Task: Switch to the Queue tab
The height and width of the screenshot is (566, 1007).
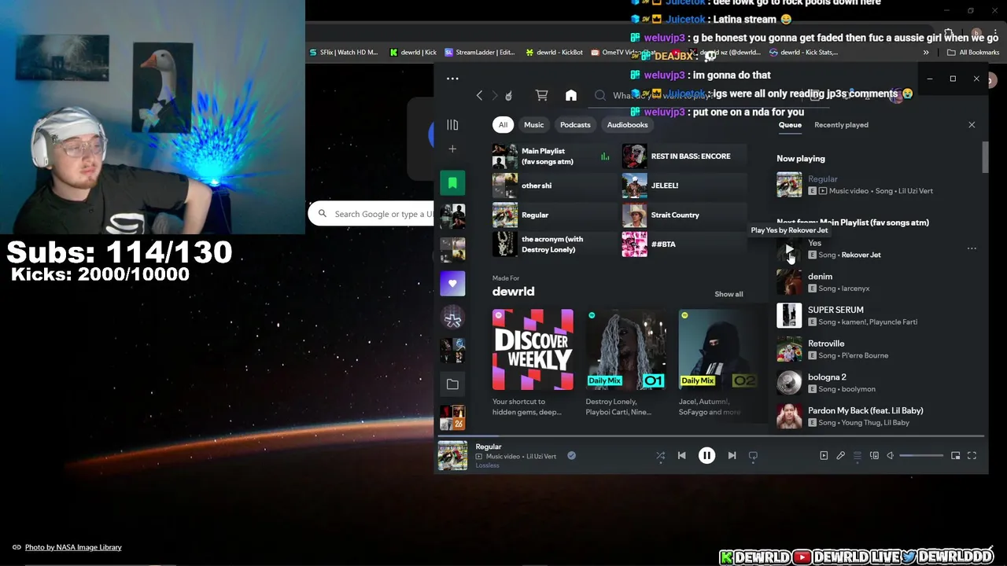Action: tap(790, 125)
